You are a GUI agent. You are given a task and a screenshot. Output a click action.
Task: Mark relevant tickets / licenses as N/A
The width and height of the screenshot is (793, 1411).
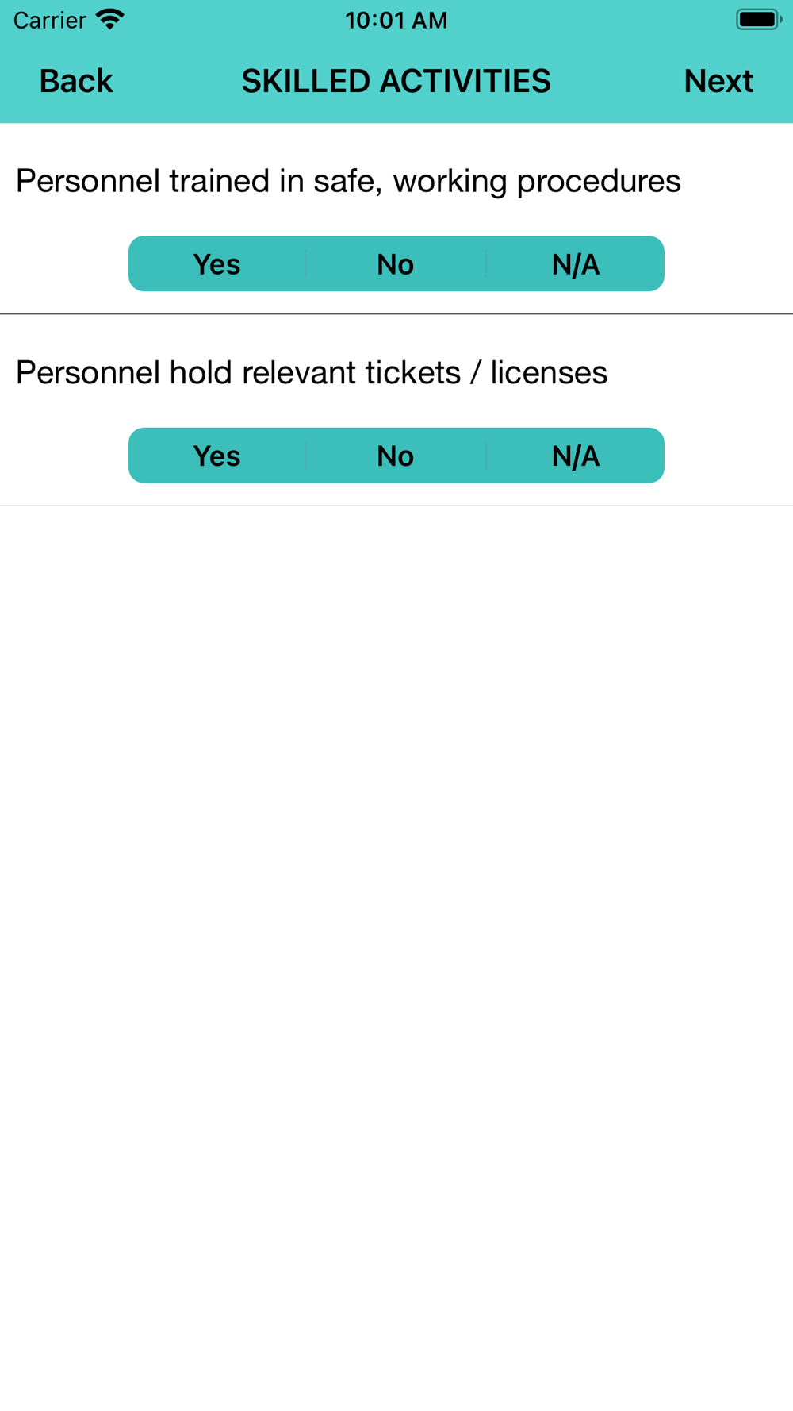pyautogui.click(x=576, y=456)
